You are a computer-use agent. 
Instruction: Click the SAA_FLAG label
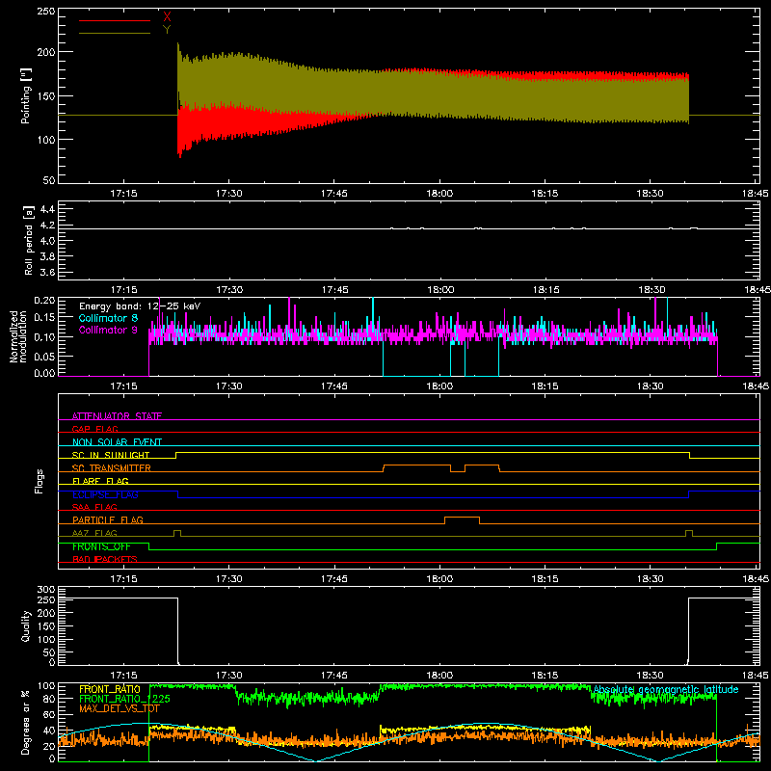point(94,507)
